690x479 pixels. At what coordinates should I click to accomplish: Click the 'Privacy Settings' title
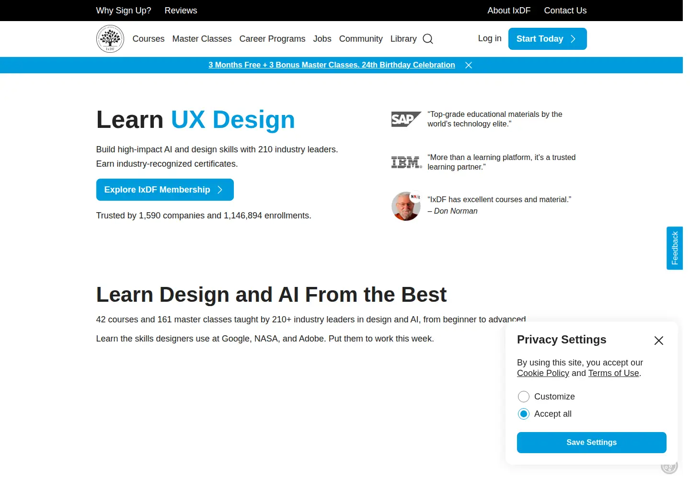562,340
